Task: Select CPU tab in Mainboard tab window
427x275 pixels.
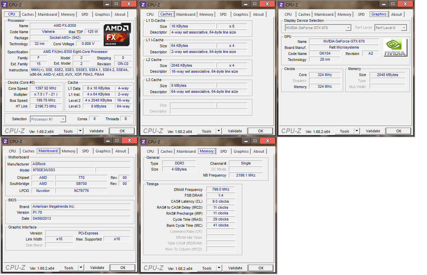Action: click(x=12, y=151)
